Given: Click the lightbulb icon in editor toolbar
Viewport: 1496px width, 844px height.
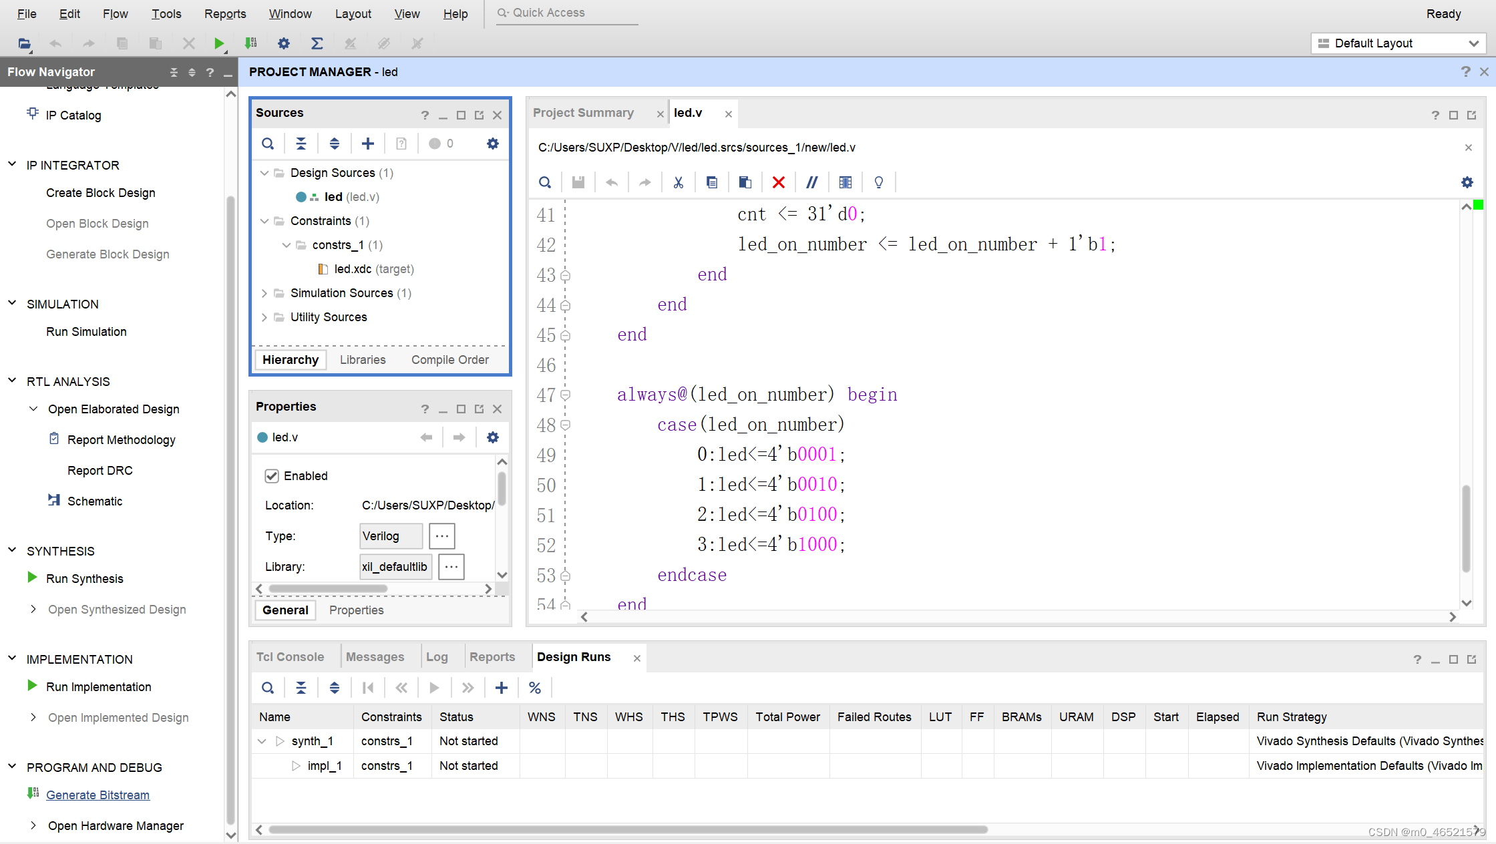Looking at the screenshot, I should pos(879,182).
